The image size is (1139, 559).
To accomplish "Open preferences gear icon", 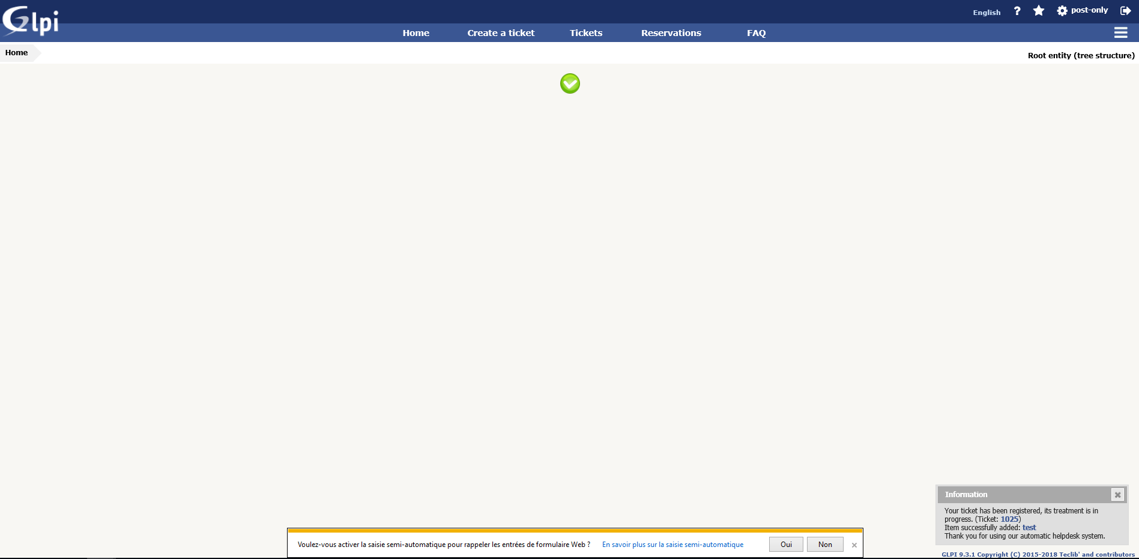I will (x=1062, y=11).
